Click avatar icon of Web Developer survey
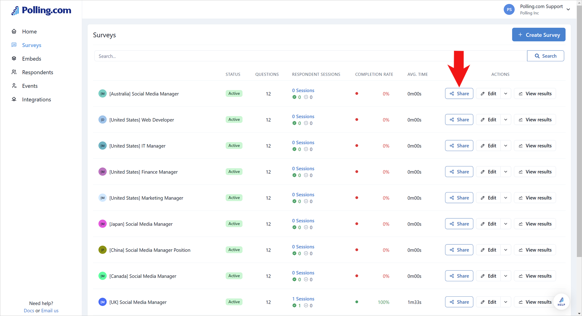The width and height of the screenshot is (582, 316). [103, 120]
